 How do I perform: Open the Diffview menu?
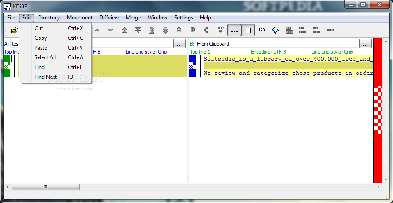(109, 18)
